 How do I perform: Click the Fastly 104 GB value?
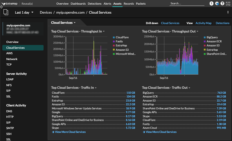point(131,97)
